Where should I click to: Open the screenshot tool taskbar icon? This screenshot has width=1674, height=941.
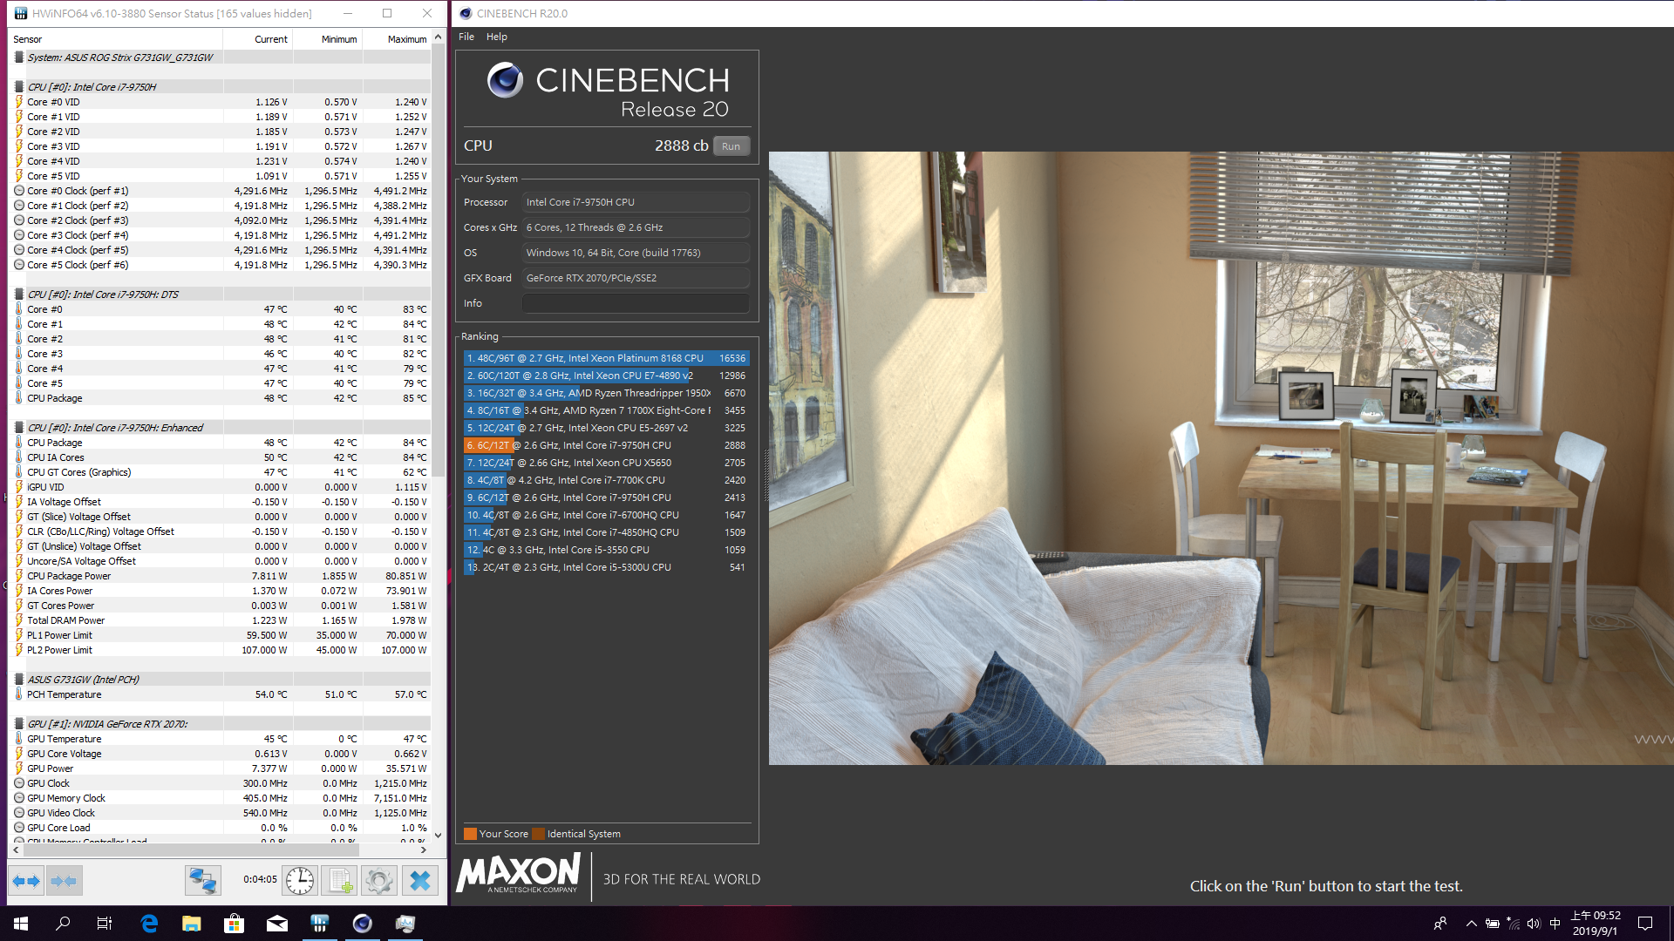(x=405, y=924)
